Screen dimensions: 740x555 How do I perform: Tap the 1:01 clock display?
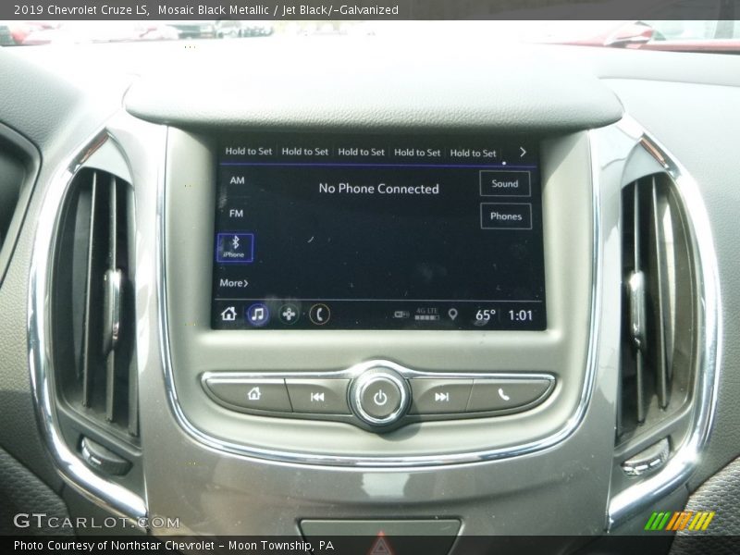520,314
